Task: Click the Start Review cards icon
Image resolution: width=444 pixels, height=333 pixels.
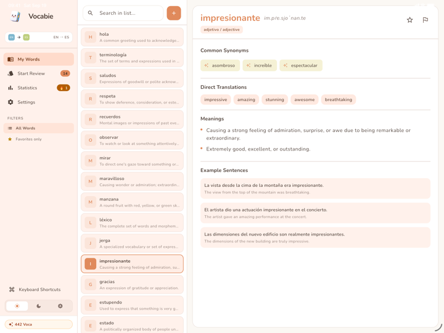Action: pyautogui.click(x=10, y=73)
